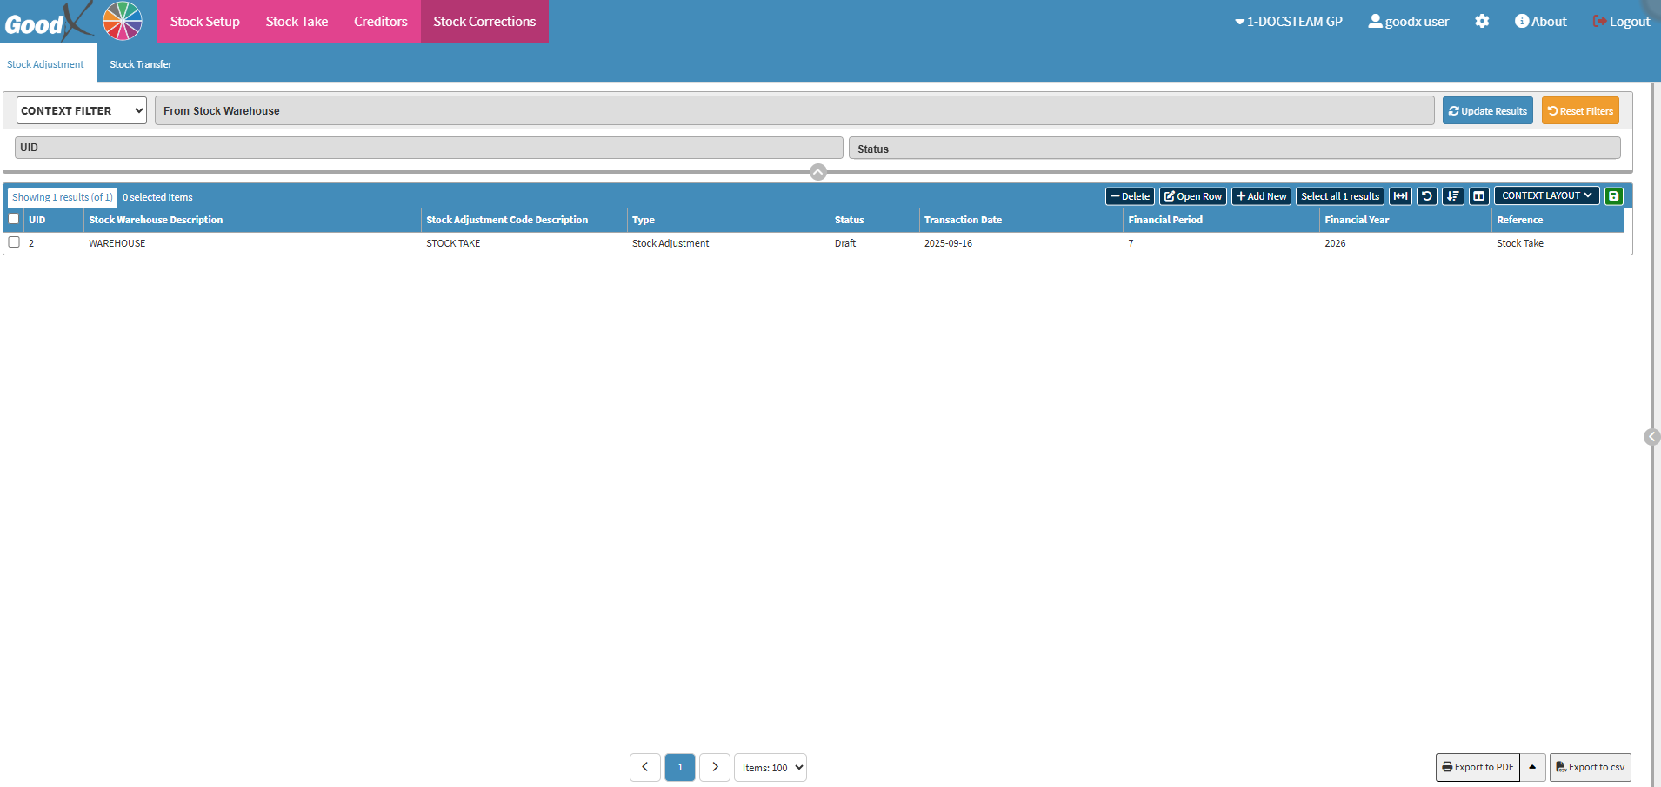Screen dimensions: 1661x787
Task: Open the column chooser icon
Action: click(x=1478, y=196)
